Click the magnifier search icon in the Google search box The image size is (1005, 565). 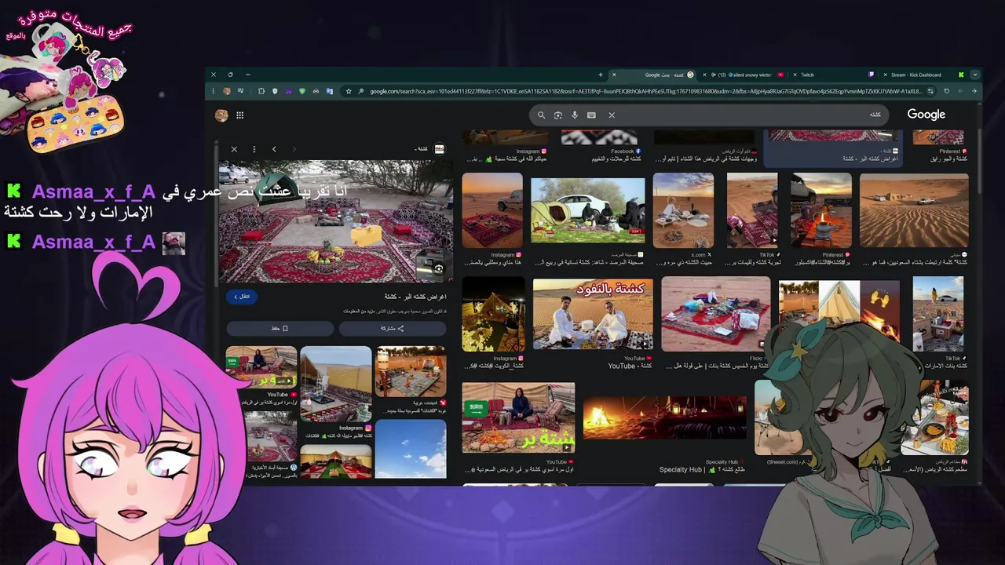541,115
